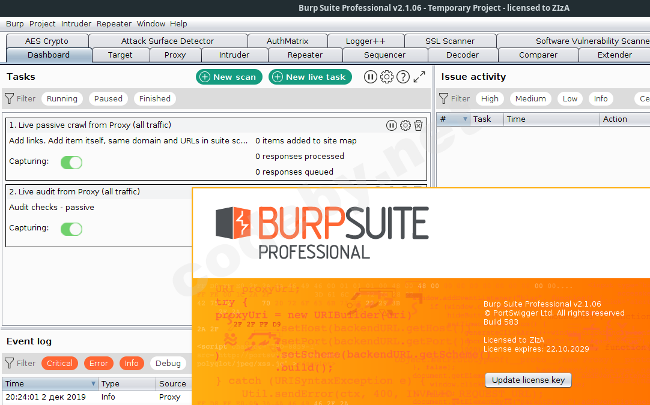Open settings for Live passive crawl task
650x405 pixels.
[405, 125]
